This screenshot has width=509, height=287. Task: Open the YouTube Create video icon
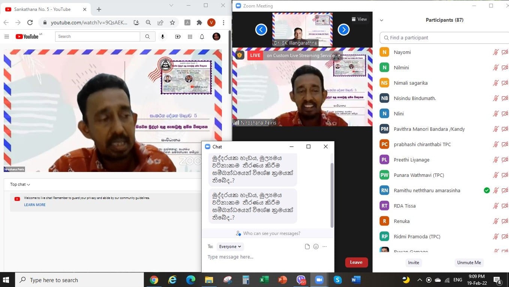click(x=178, y=36)
